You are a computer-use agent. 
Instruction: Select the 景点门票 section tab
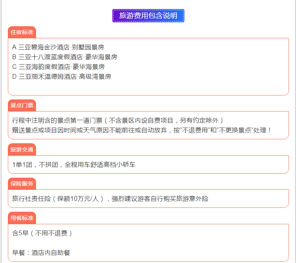pyautogui.click(x=22, y=105)
